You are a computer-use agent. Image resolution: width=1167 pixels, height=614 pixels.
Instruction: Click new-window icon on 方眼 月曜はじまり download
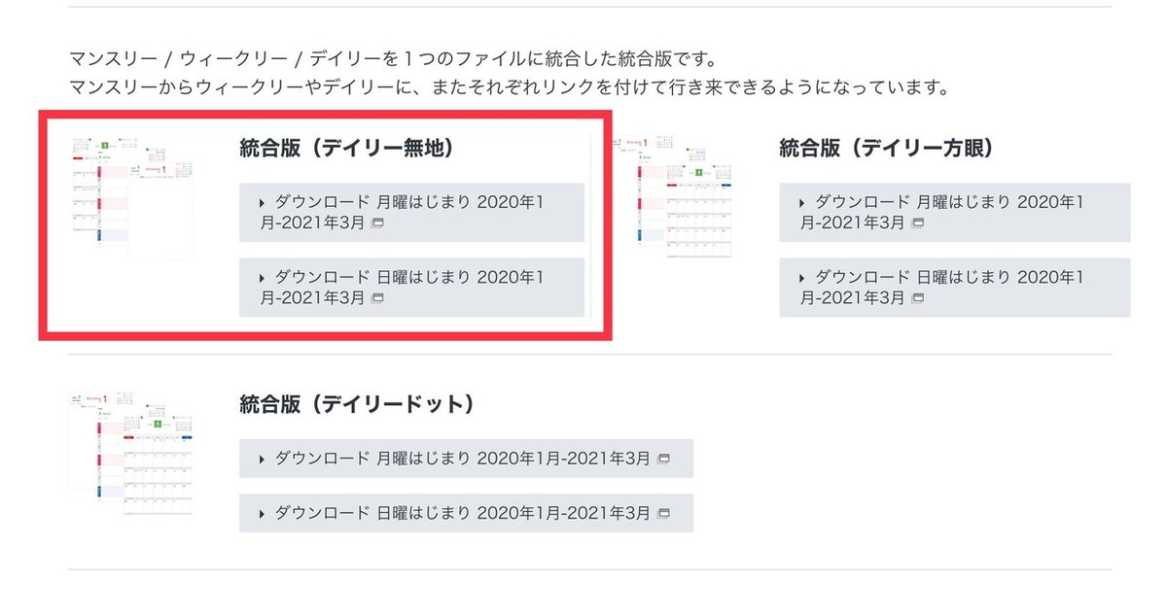click(918, 222)
